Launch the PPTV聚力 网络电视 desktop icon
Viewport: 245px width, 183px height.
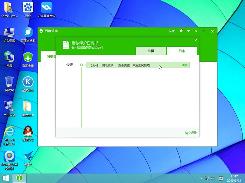(x=9, y=160)
